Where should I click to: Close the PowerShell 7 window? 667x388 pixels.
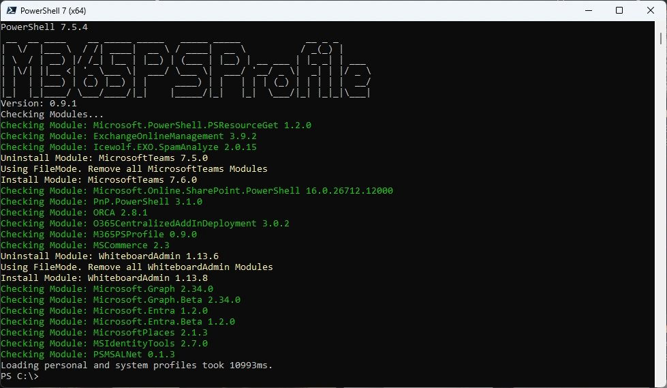650,10
